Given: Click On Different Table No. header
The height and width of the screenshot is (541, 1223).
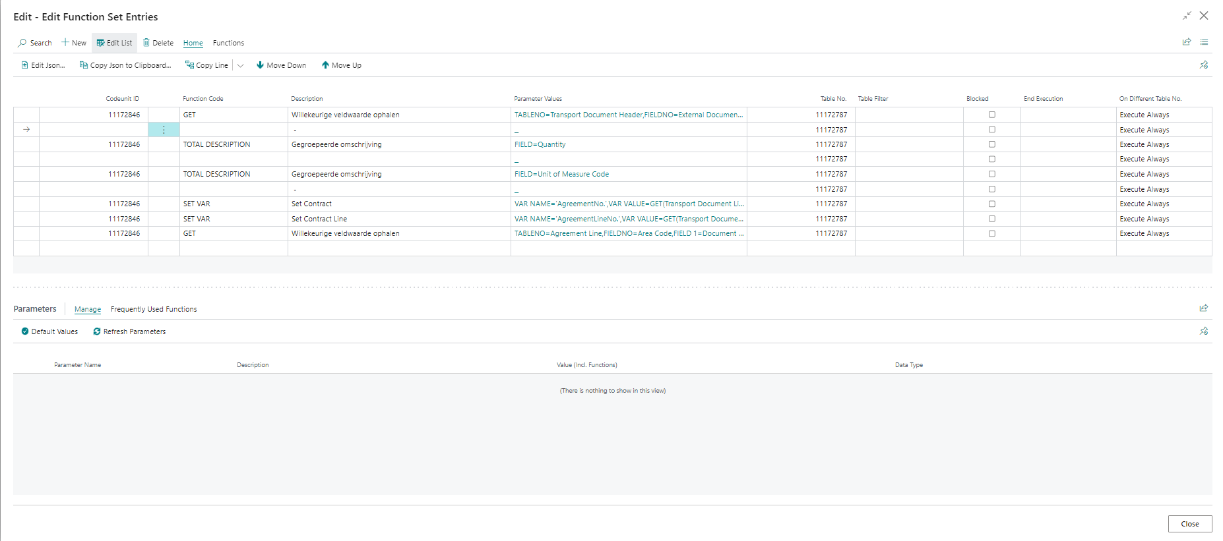Looking at the screenshot, I should 1150,99.
